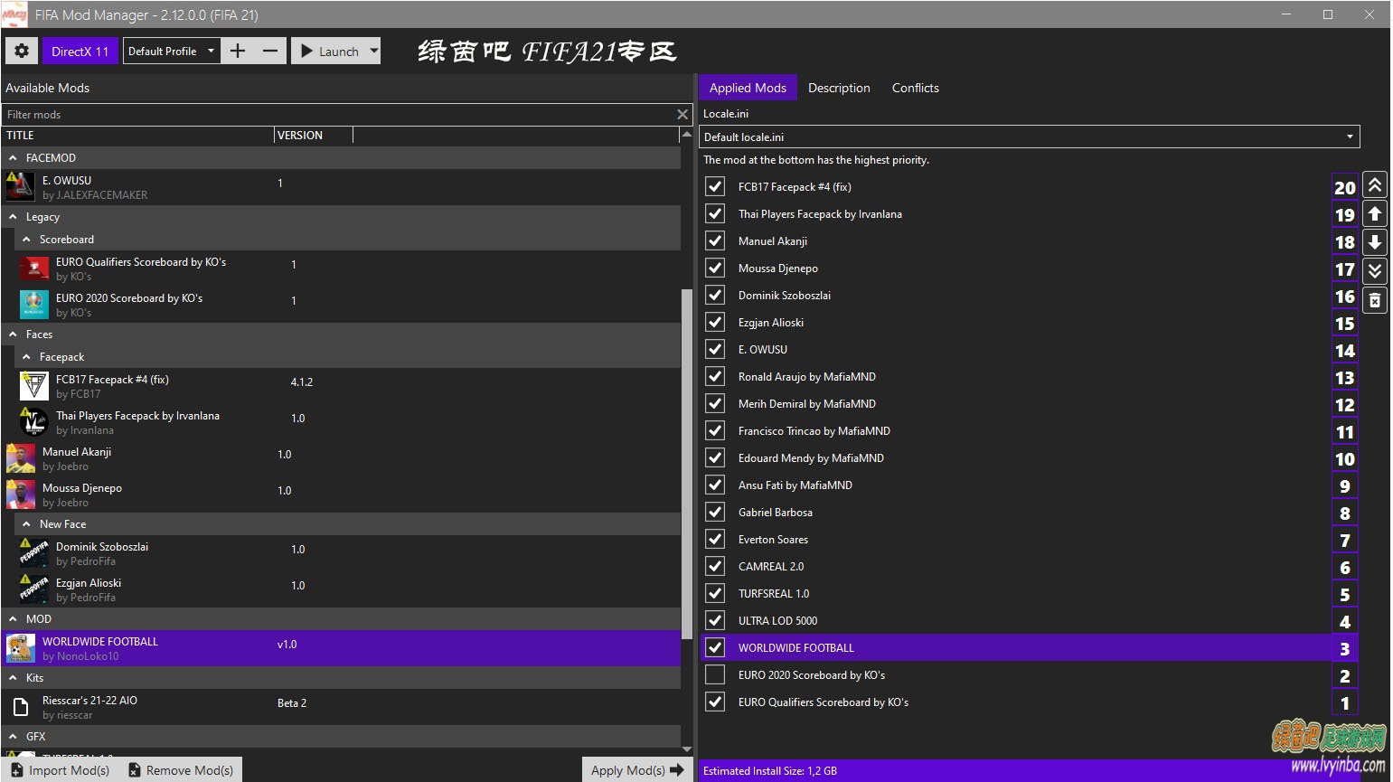Click EURO Qualifiers Scoreboard mod icon
Image resolution: width=1393 pixels, height=782 pixels.
[x=34, y=269]
